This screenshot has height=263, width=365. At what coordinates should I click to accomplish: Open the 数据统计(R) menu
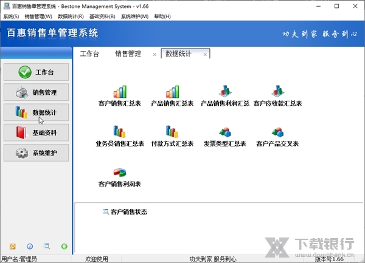[x=71, y=16]
